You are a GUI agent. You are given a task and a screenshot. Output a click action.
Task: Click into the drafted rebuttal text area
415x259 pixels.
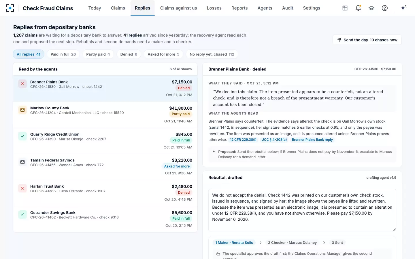pyautogui.click(x=302, y=210)
